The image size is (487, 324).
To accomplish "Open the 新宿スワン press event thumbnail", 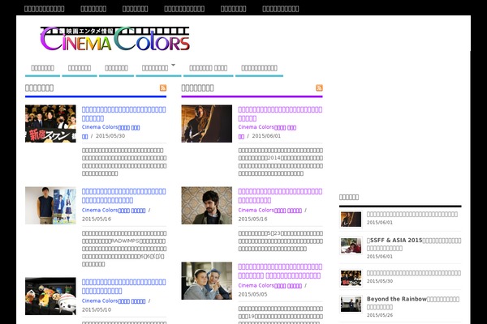I will tap(50, 124).
